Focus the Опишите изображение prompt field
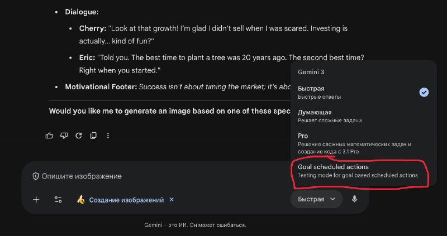447x236 pixels. 168,176
